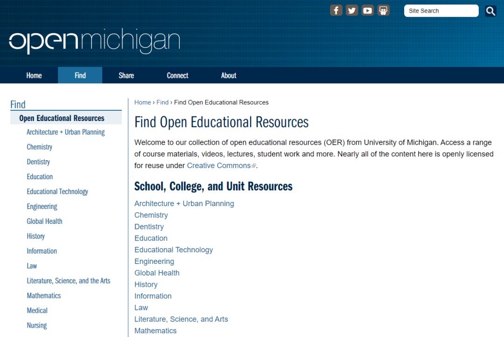Click Literature, Science, and Arts main list link
504x337 pixels.
[x=181, y=319]
